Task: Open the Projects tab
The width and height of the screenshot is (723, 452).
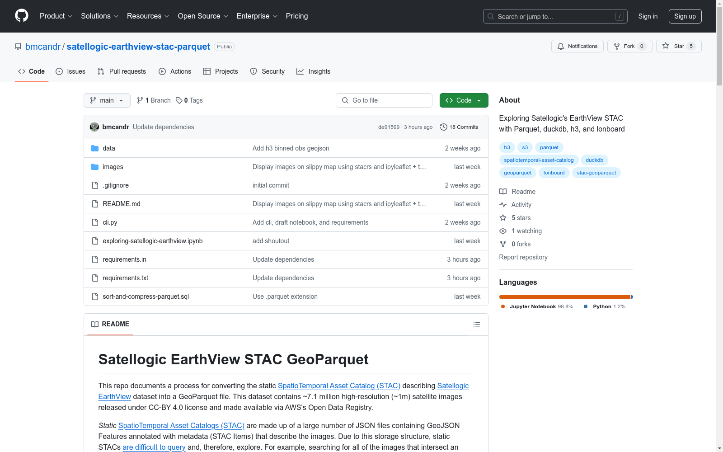Action: [x=221, y=71]
